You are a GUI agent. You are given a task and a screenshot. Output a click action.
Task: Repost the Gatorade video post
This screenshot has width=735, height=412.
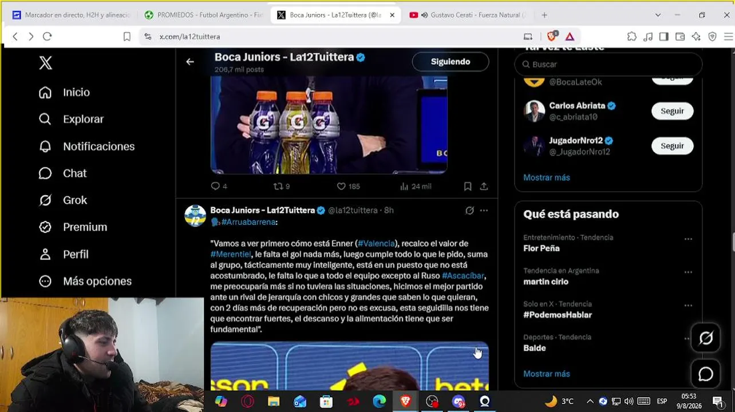tap(282, 186)
